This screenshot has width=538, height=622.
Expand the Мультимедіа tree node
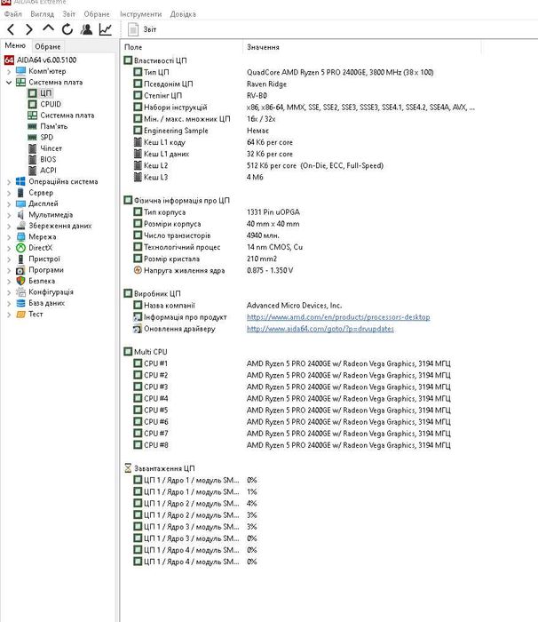point(9,215)
